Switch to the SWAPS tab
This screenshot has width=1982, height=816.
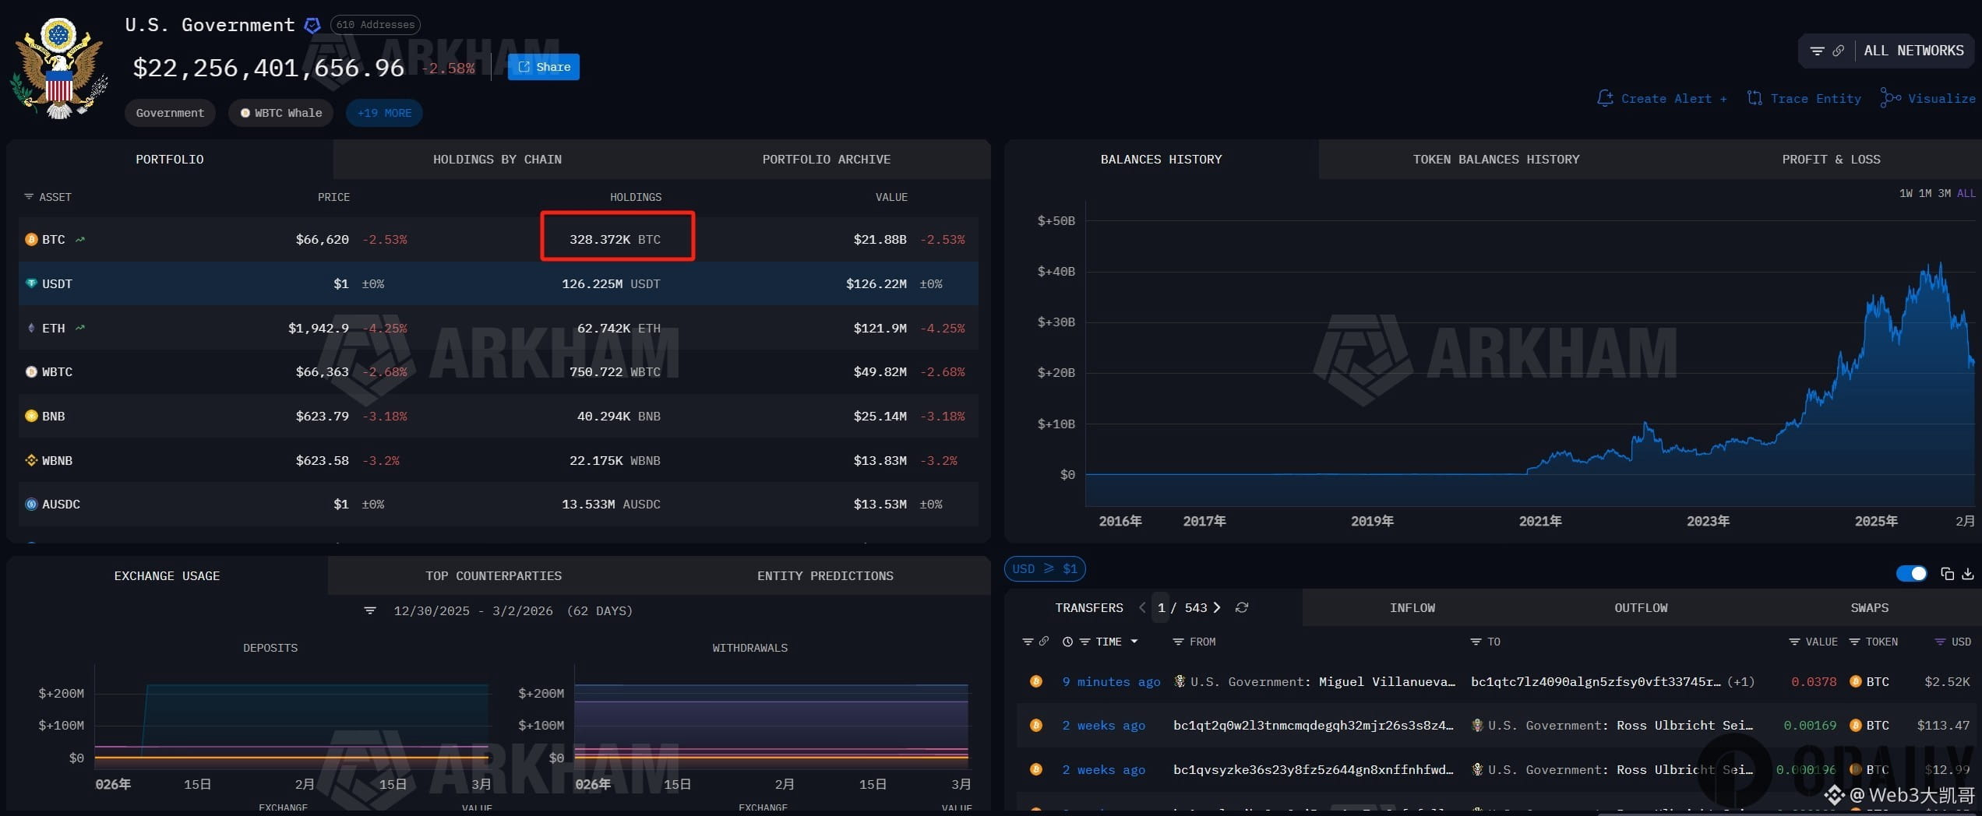tap(1869, 608)
